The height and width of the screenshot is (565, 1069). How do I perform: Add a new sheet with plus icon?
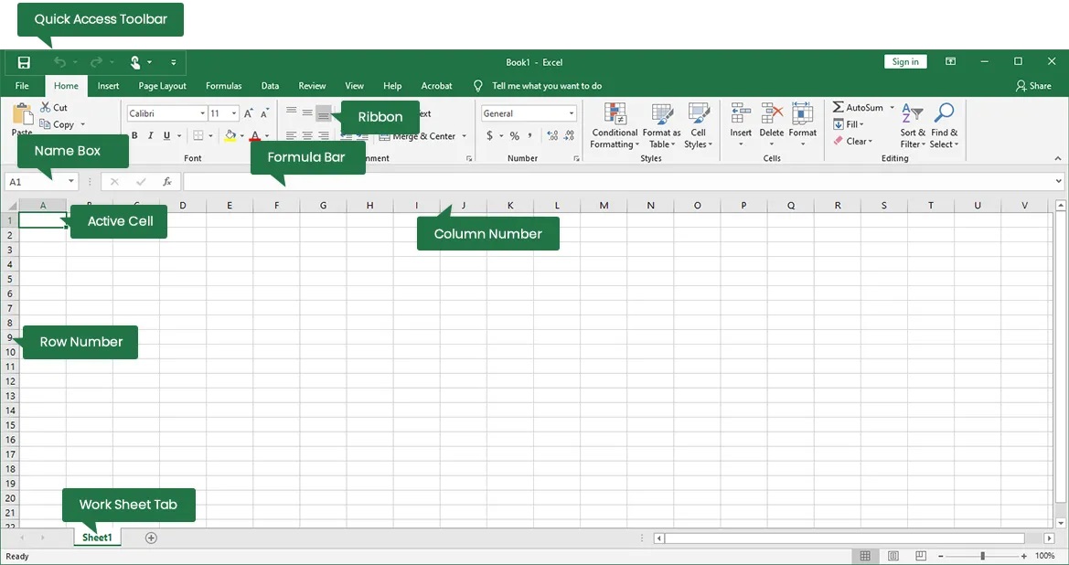click(152, 538)
